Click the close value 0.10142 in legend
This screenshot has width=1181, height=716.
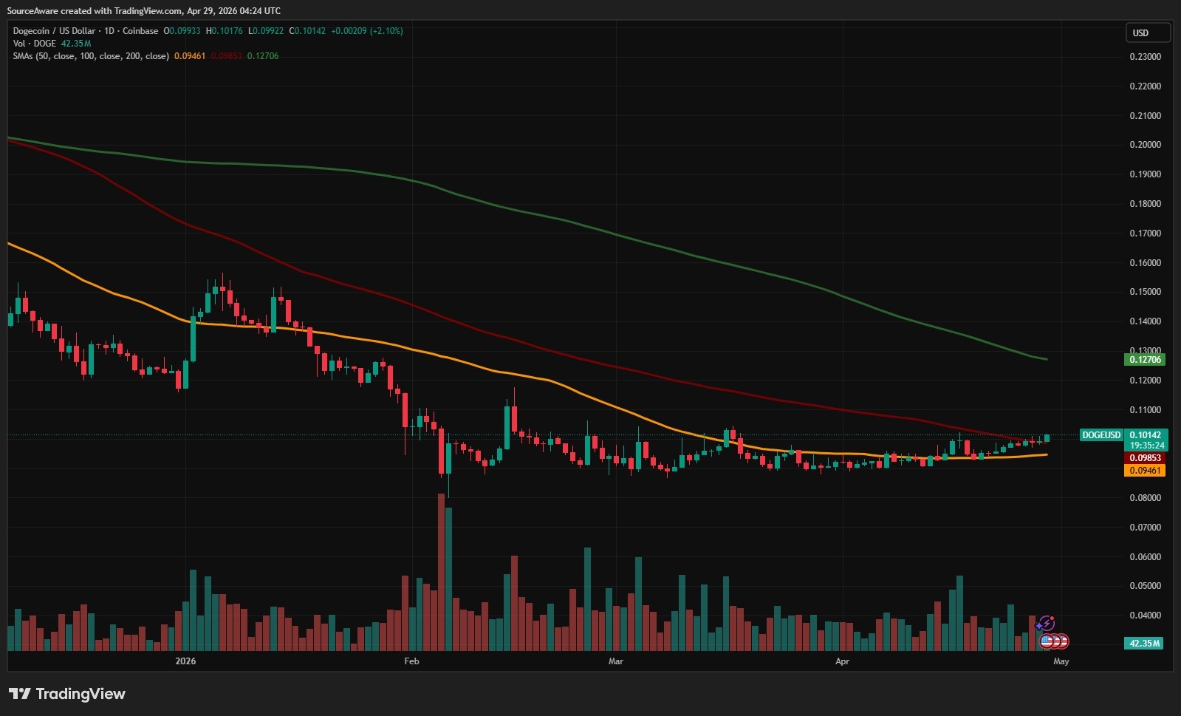point(310,31)
